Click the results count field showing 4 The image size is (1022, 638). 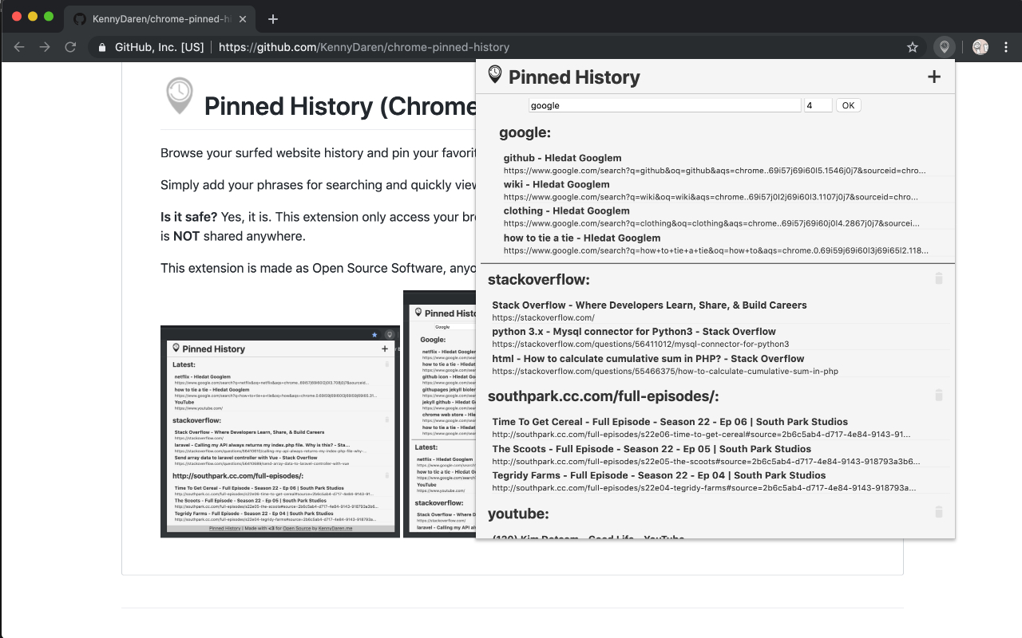point(818,105)
